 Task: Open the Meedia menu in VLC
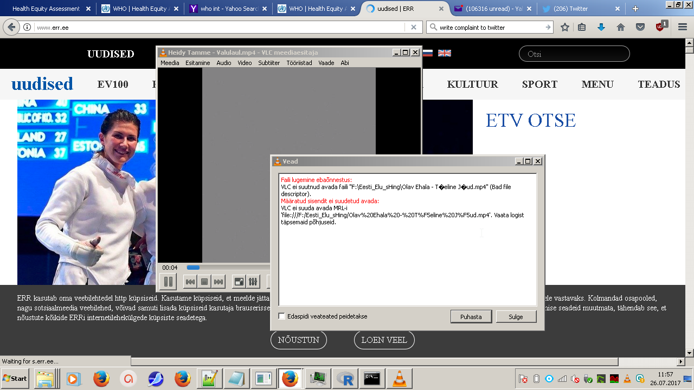click(x=170, y=63)
